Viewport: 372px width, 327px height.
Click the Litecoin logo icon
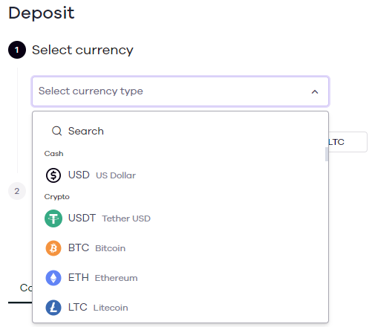tap(53, 308)
